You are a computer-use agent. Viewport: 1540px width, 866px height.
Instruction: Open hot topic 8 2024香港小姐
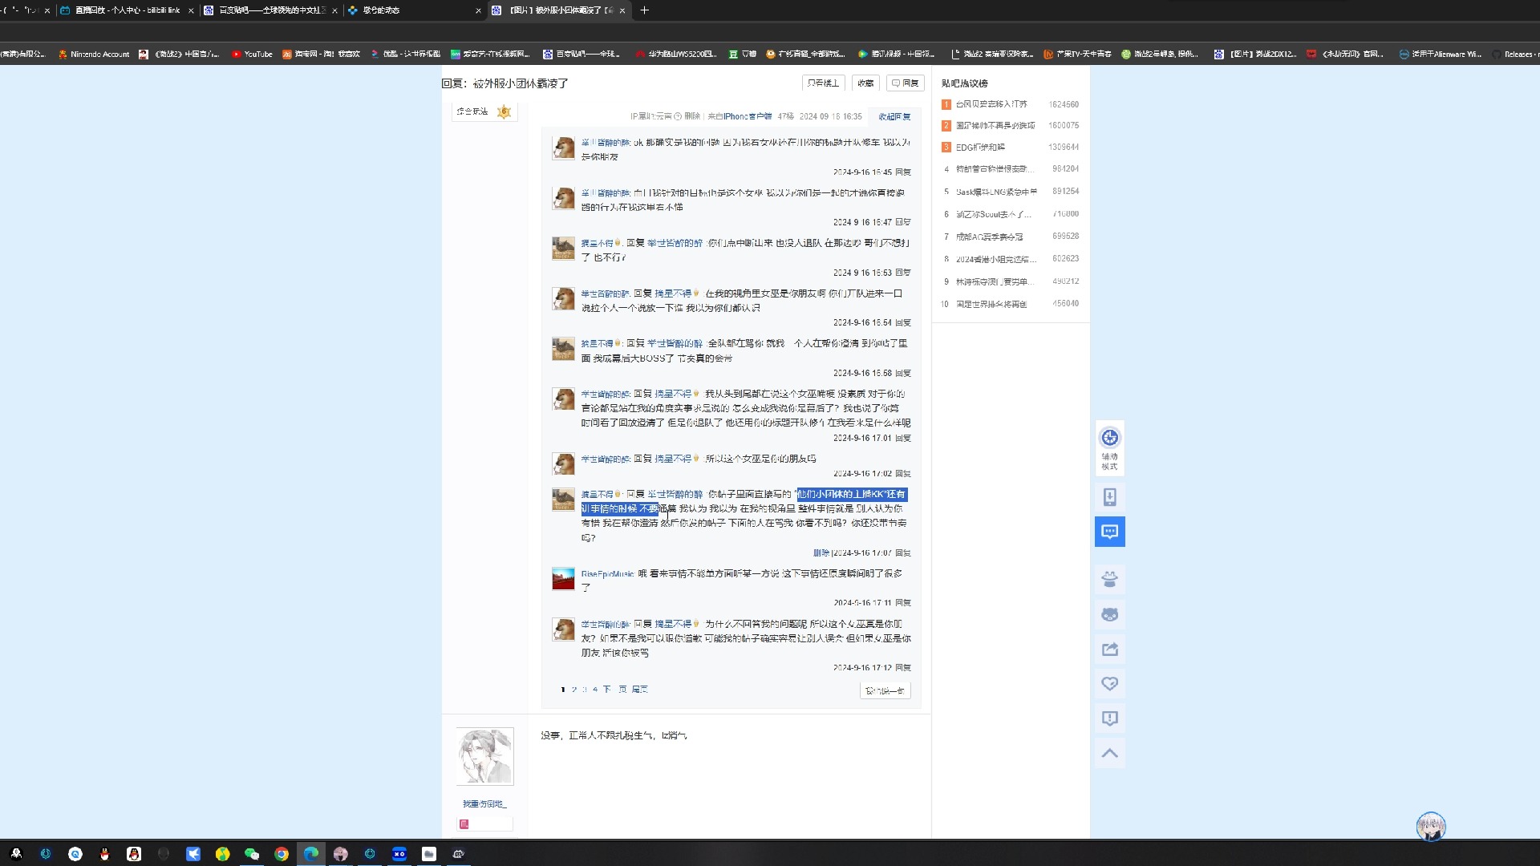point(996,260)
